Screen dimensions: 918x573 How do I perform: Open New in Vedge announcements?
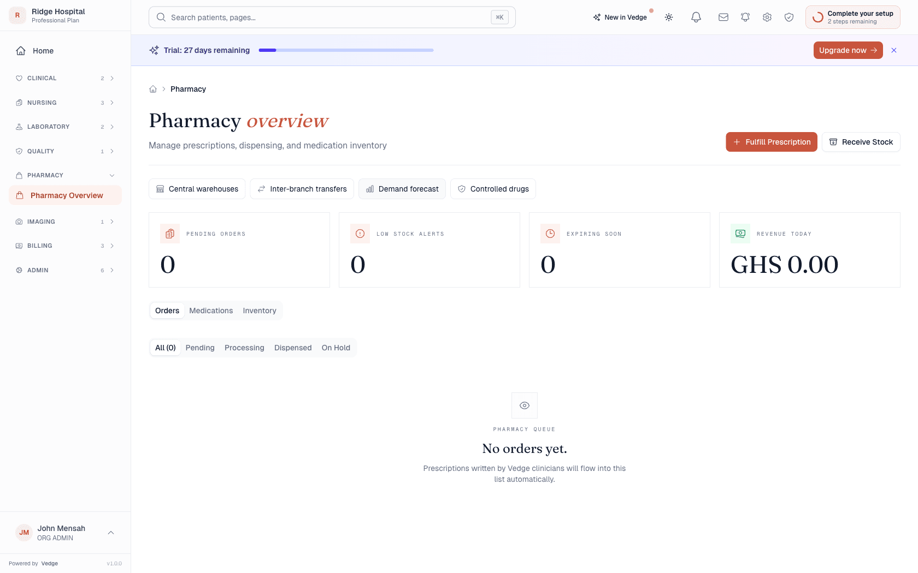(621, 17)
